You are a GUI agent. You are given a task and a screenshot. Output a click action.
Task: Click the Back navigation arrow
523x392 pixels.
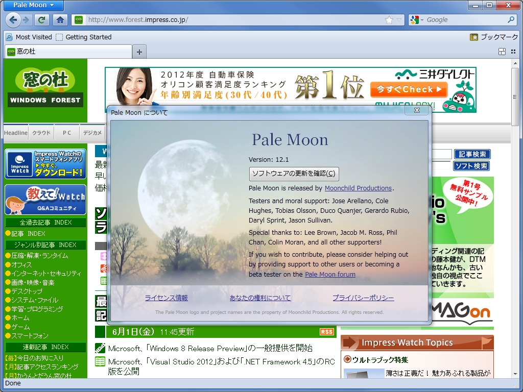pyautogui.click(x=13, y=19)
